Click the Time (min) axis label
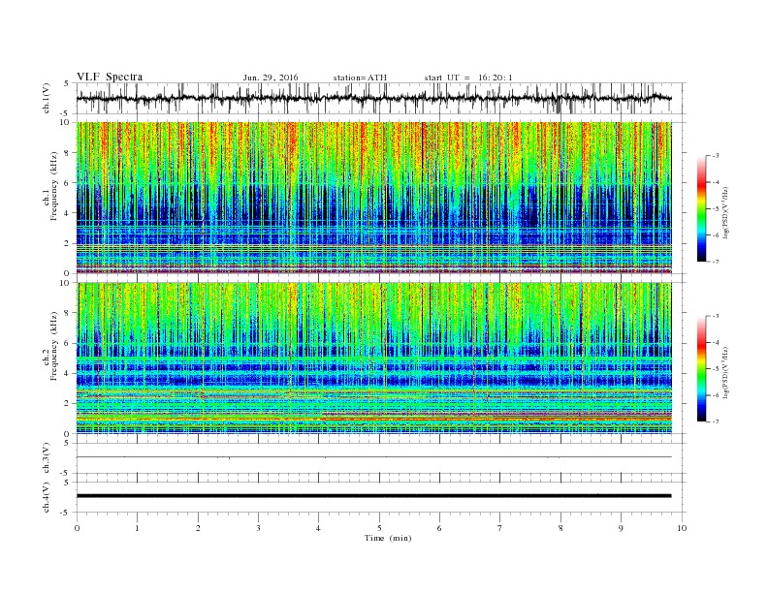 tap(388, 538)
